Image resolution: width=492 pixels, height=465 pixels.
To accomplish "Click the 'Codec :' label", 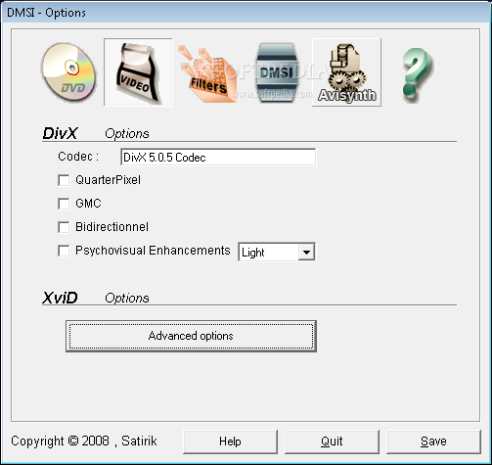I will pos(78,157).
